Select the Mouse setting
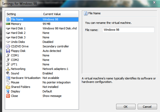Screen dimensions: 160x112 (x=42, y=82)
